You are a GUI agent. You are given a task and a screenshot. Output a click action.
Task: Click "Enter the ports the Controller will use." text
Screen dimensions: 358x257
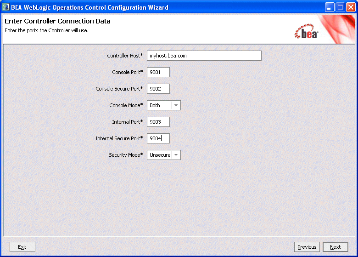(x=46, y=30)
